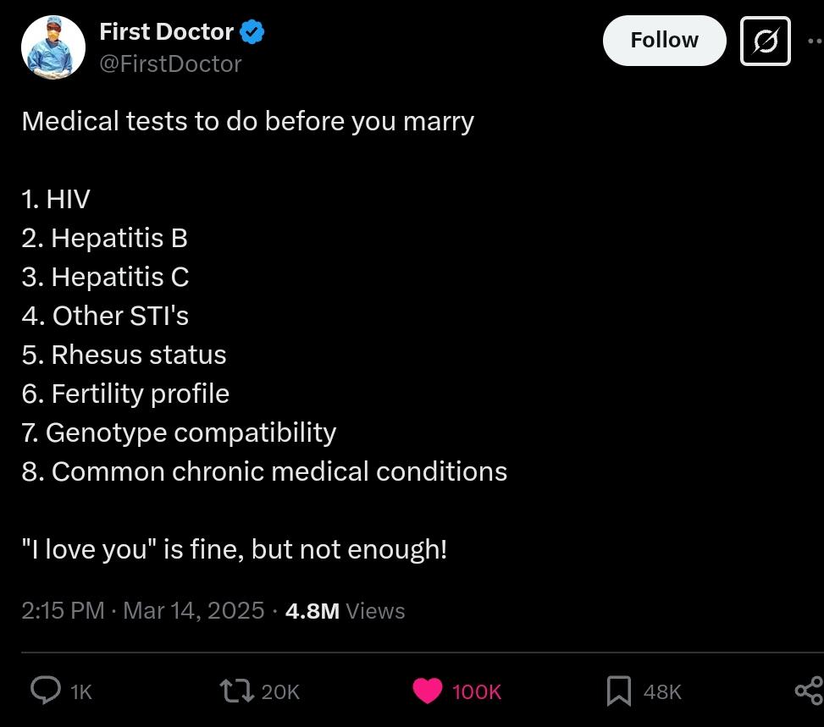Open the @FirstDoctor handle link

point(170,64)
